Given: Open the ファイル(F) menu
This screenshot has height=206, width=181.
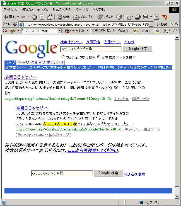Looking at the screenshot, I should pos(10,9).
